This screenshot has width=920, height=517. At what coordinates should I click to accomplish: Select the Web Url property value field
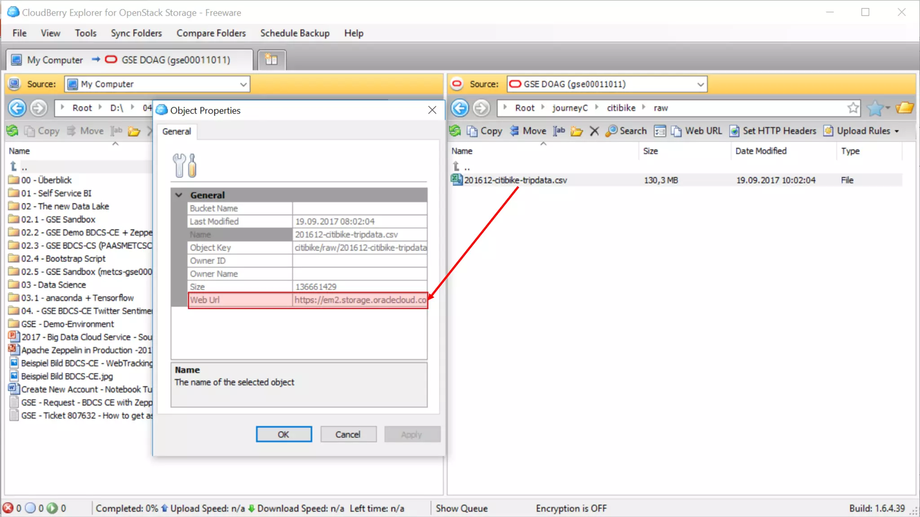(360, 300)
